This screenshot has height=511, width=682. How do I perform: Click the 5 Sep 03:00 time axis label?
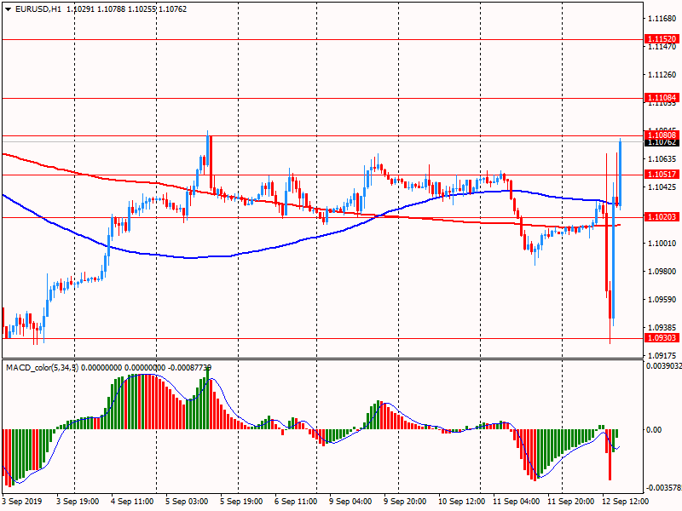click(x=187, y=502)
